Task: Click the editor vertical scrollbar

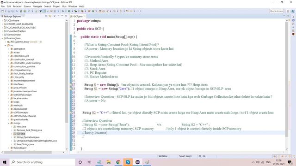Action: [x=287, y=79]
